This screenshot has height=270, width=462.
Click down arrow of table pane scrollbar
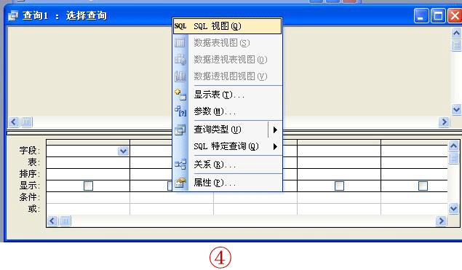point(456,110)
